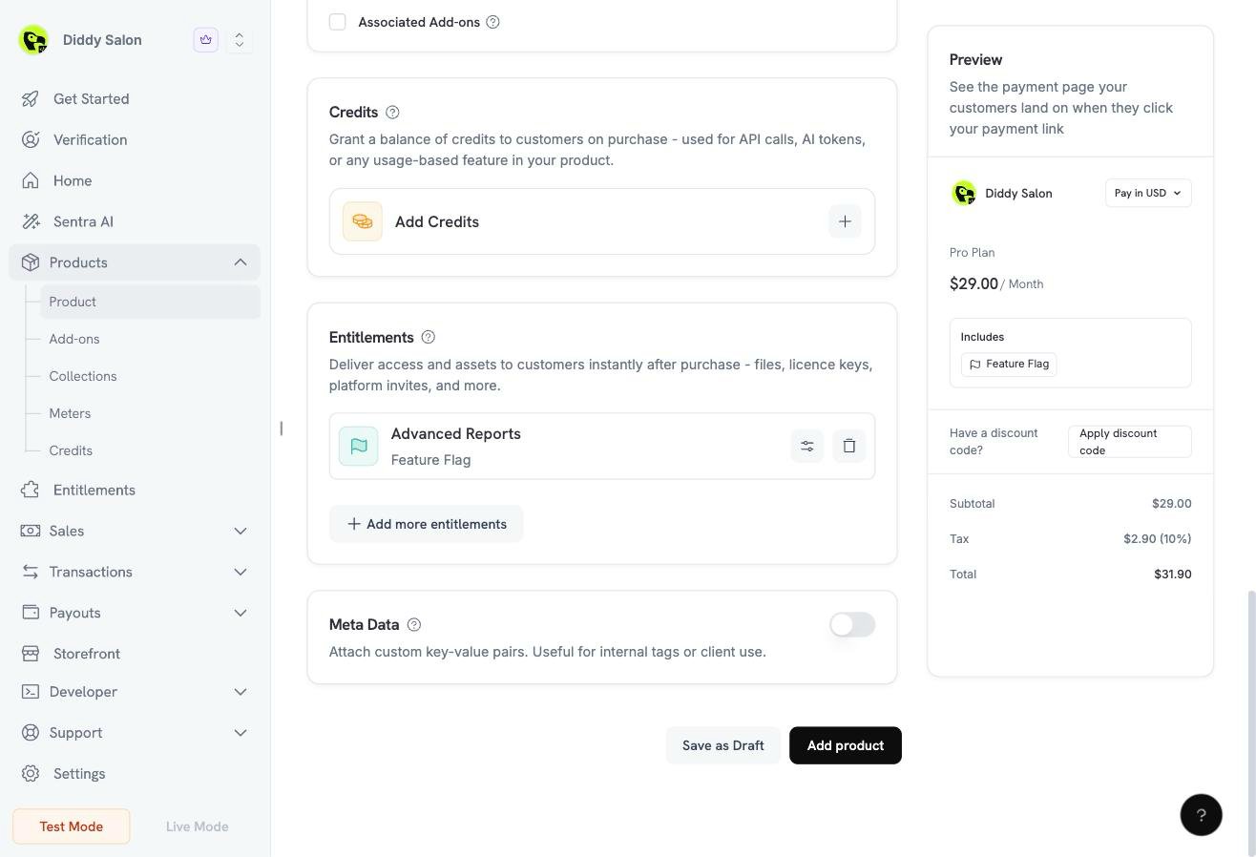Expand the Sales section chevron
Viewport: 1256px width, 857px height.
click(x=241, y=532)
